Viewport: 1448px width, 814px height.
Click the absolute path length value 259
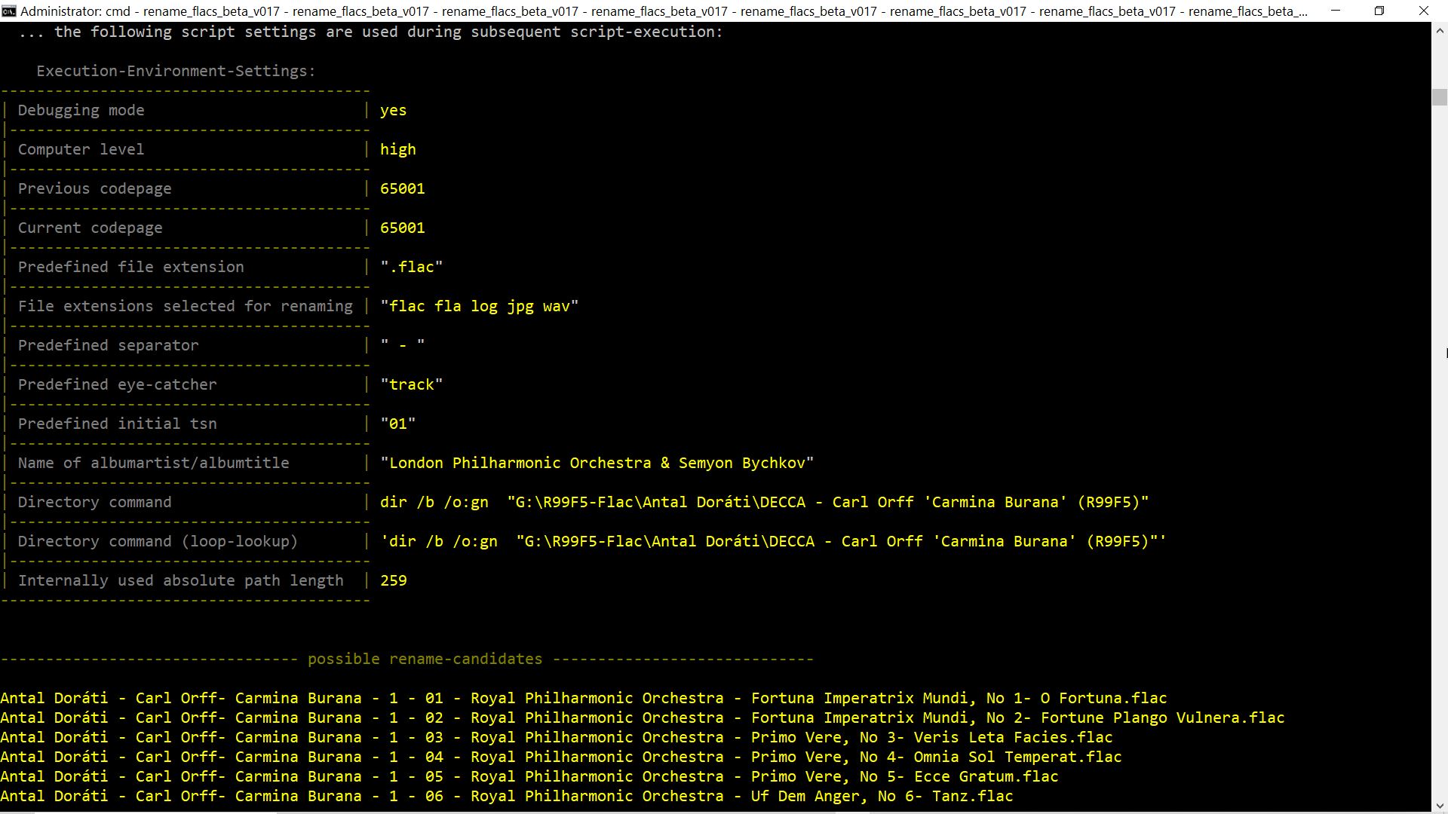(x=393, y=581)
